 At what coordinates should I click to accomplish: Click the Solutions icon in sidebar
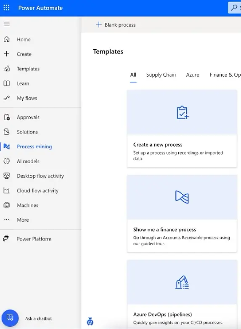(x=6, y=131)
